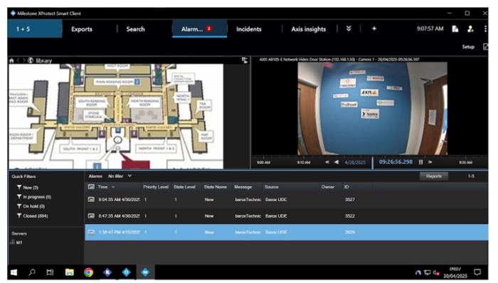Click the AXIS door station video view
The width and height of the screenshot is (498, 283).
pos(372,108)
